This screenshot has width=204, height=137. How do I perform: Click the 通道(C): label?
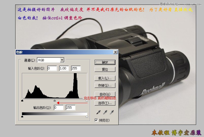tap(30, 60)
